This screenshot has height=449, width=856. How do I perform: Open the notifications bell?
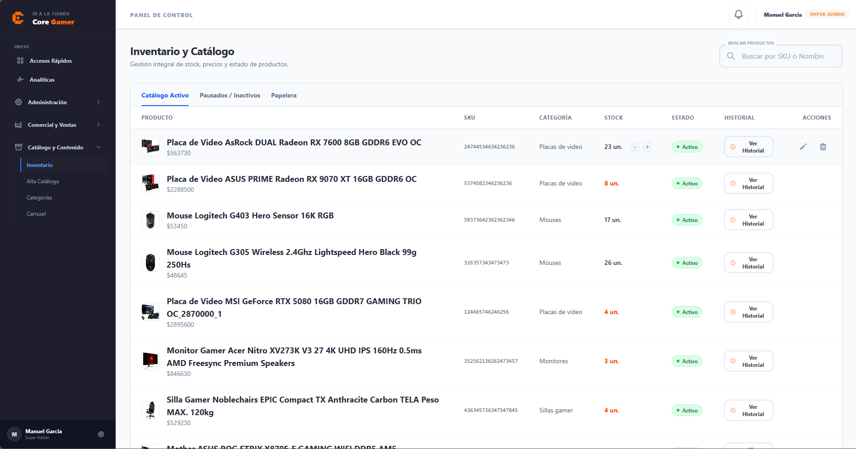coord(739,14)
